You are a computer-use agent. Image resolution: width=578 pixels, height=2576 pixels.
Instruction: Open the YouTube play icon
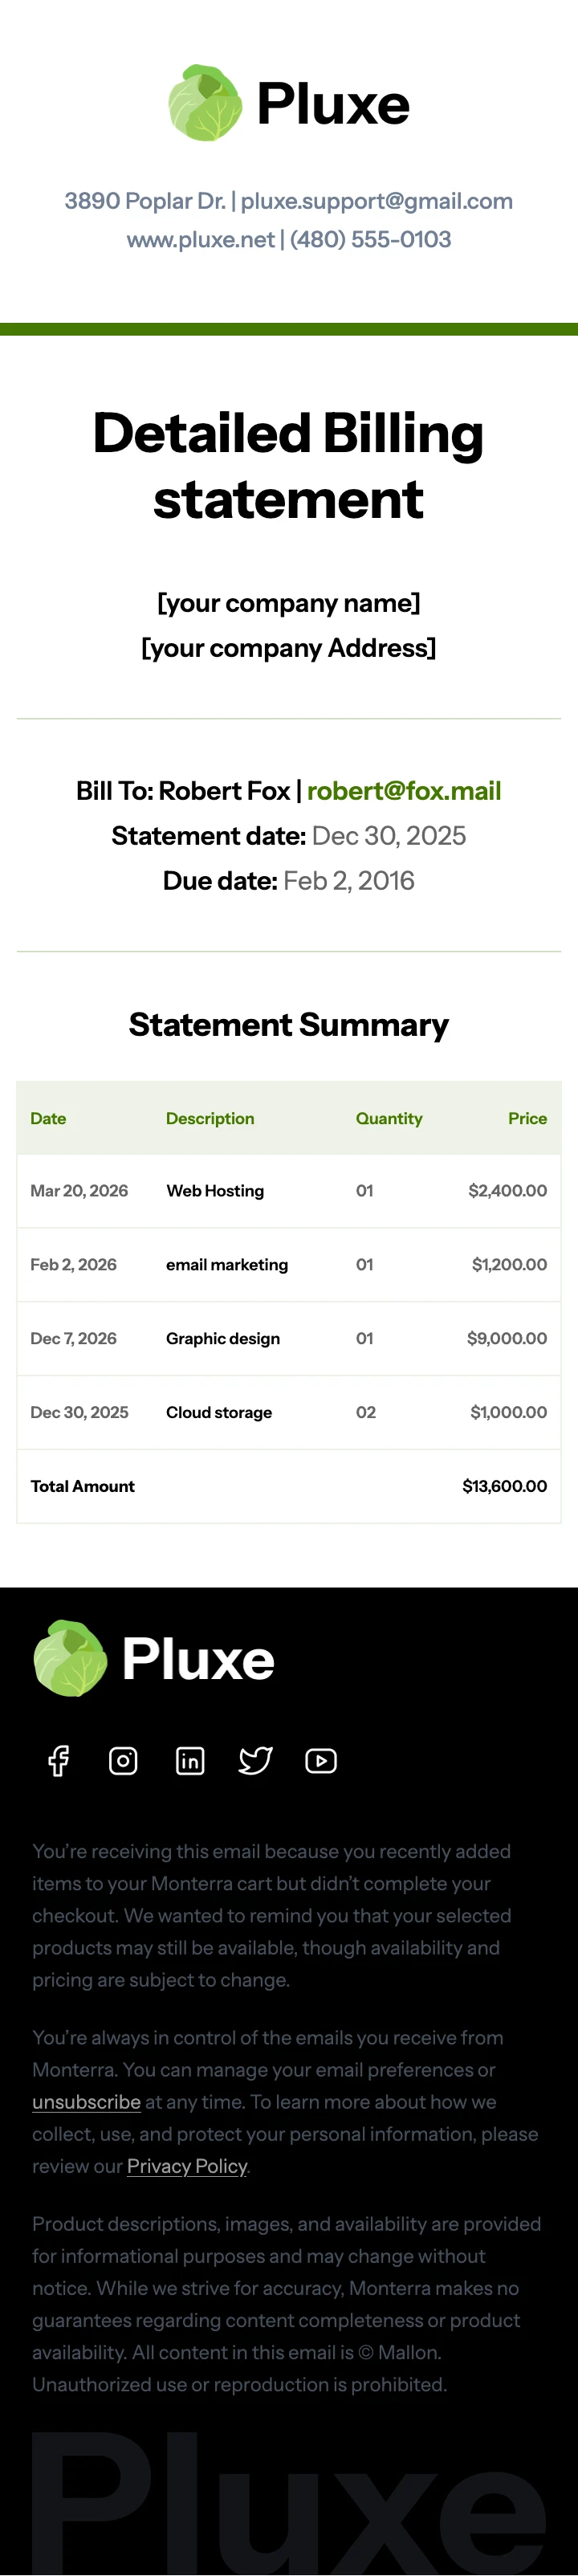[321, 1760]
